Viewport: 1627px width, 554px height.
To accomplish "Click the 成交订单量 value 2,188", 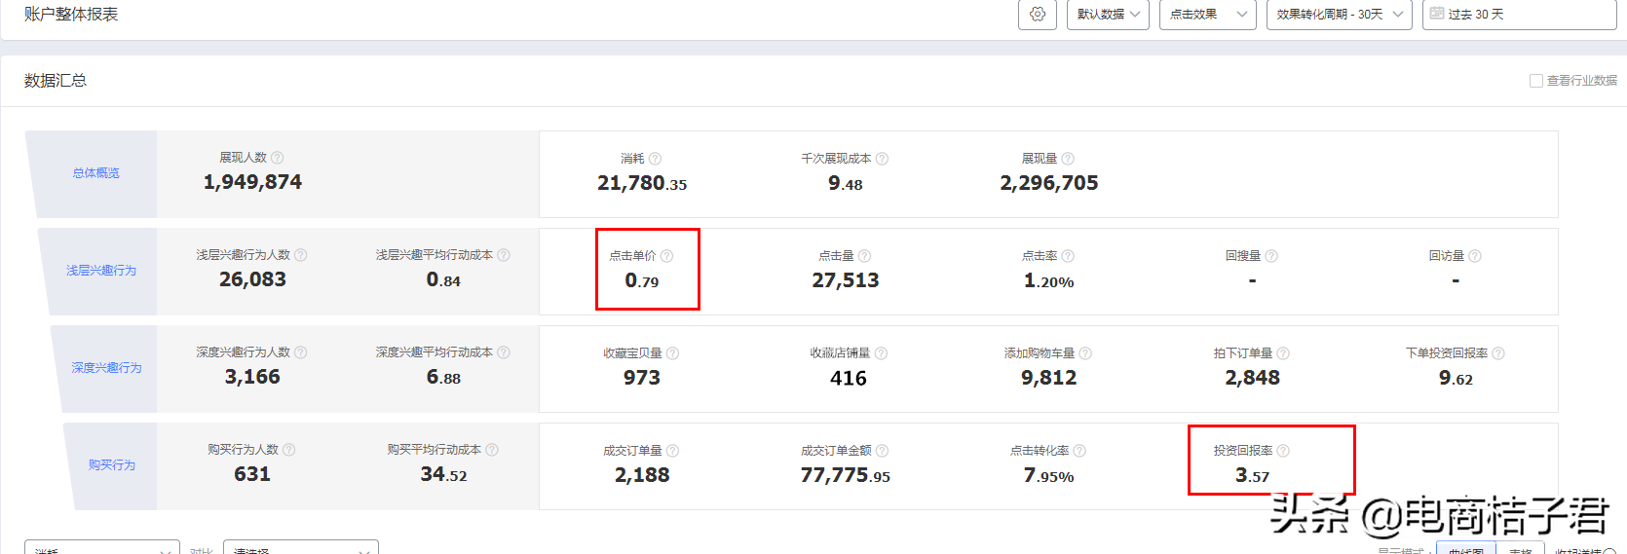I will (x=642, y=475).
